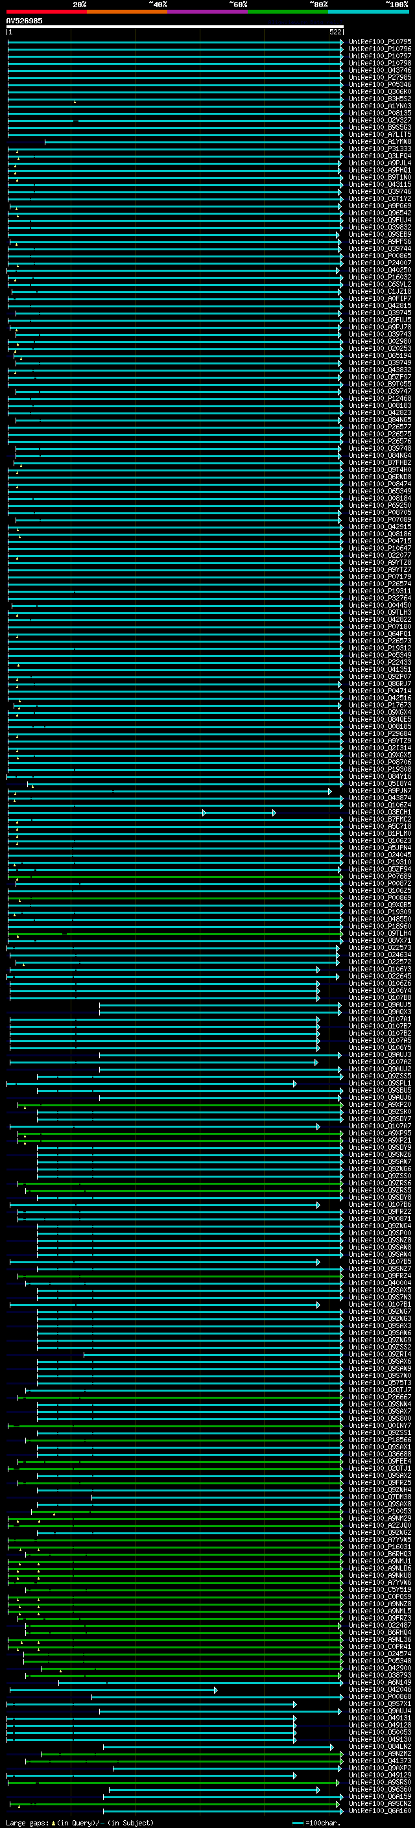The image size is (415, 1828).
Task: Click the cyan ~100% identity legend bar
Action: [x=368, y=12]
